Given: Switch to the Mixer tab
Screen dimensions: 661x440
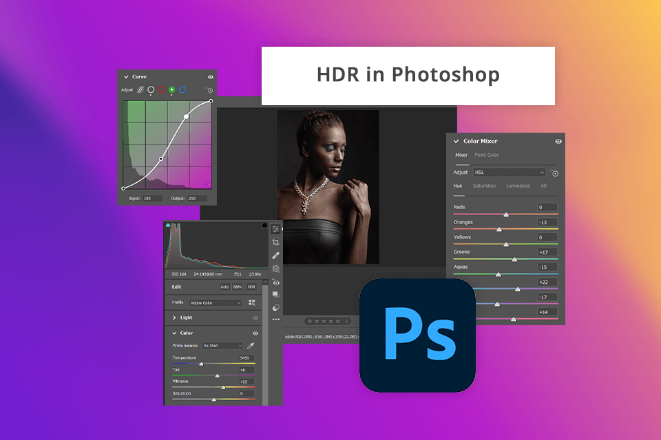Looking at the screenshot, I should 461,155.
